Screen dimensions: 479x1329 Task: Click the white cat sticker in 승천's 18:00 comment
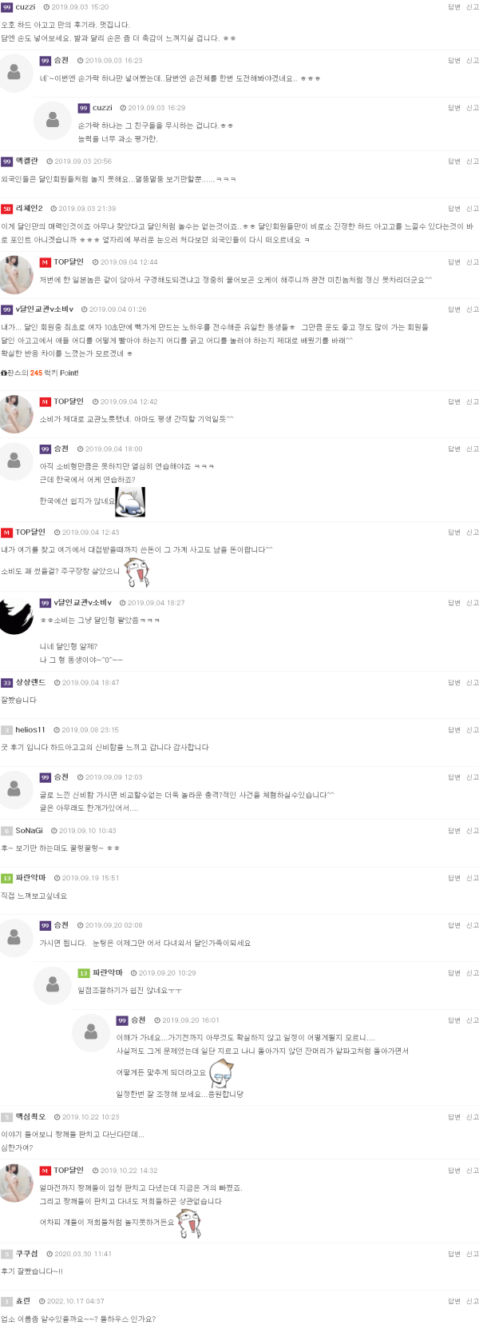[130, 502]
